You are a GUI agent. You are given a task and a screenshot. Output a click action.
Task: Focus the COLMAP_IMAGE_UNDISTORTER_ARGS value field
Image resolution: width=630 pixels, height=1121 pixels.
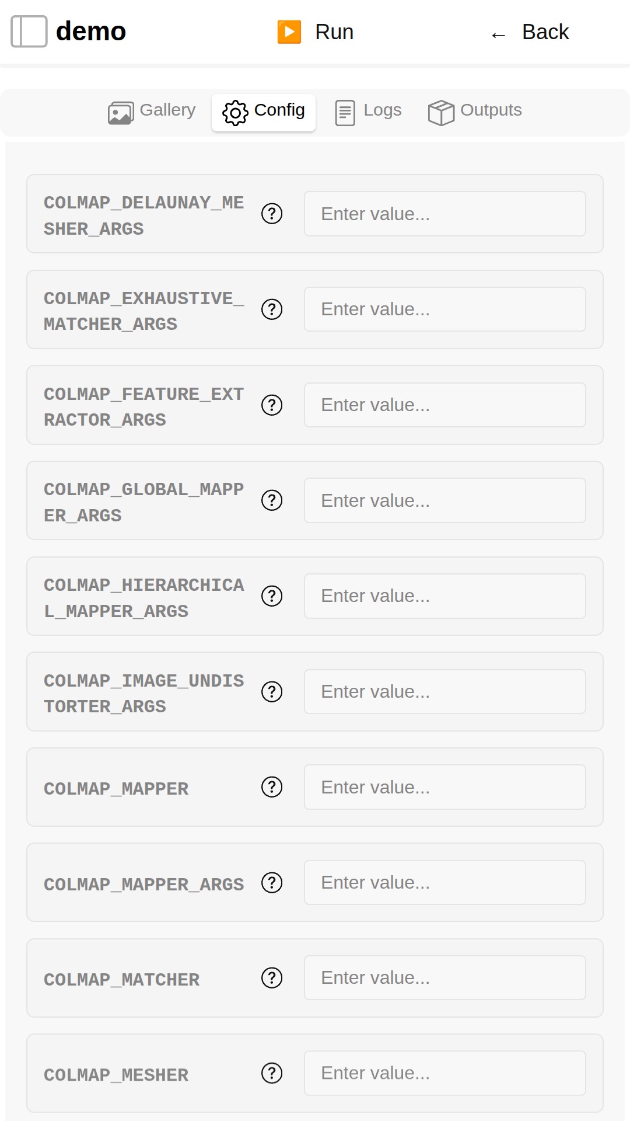tap(445, 692)
